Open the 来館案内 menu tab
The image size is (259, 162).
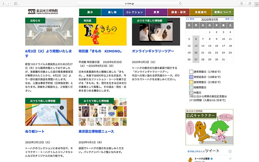(201, 12)
